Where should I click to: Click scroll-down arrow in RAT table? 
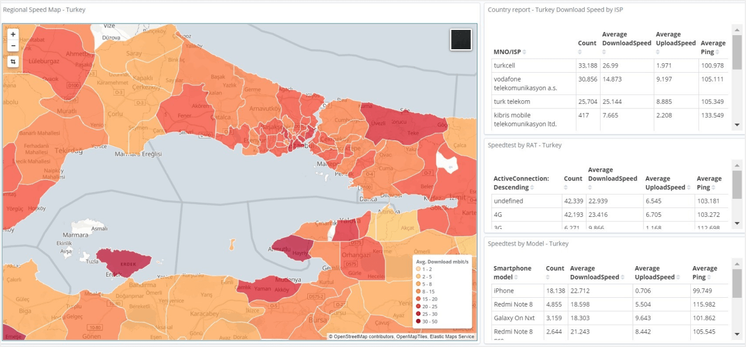(x=737, y=223)
